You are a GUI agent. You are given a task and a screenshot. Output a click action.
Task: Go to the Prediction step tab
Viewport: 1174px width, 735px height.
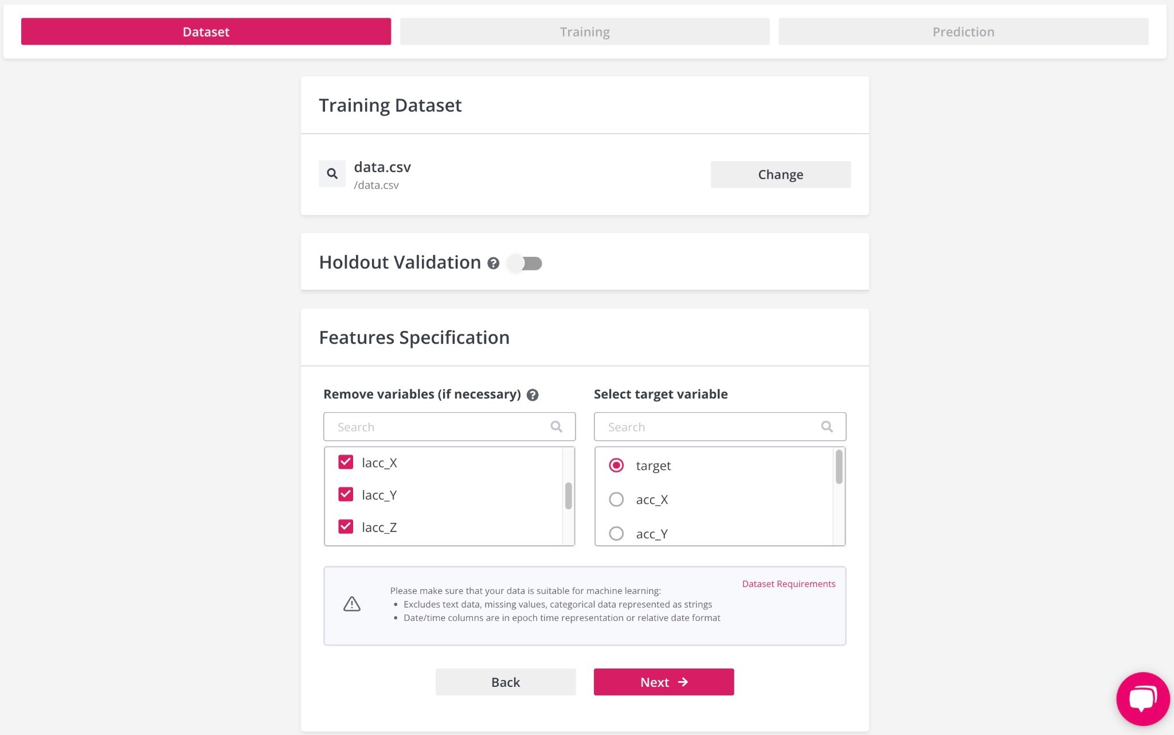pyautogui.click(x=963, y=32)
